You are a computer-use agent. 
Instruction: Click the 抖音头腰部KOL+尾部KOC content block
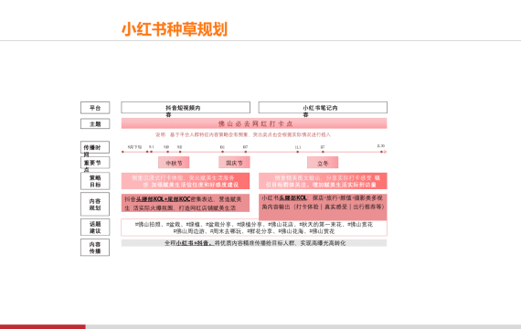(x=186, y=203)
